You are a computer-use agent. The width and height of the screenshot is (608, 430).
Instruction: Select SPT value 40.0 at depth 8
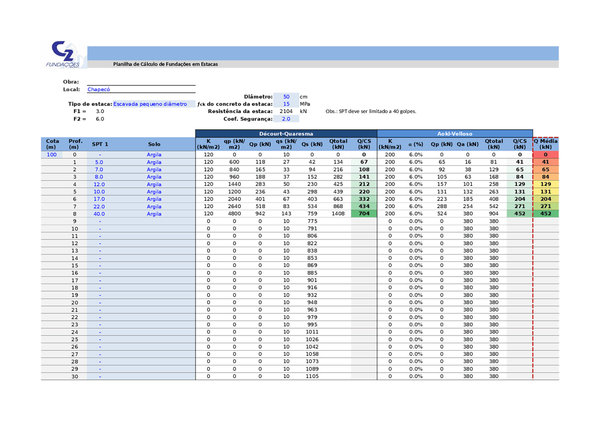point(100,214)
